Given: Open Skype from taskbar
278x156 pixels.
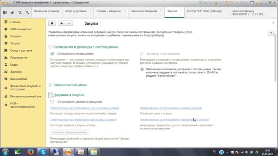Looking at the screenshot, I should coord(43,152).
